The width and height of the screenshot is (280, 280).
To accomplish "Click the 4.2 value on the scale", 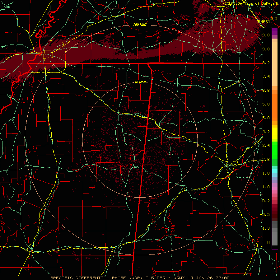I will (x=266, y=132).
